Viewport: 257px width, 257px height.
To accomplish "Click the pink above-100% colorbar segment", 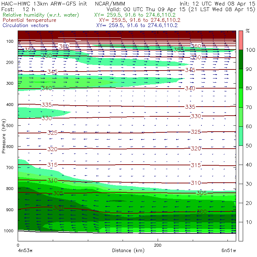I will pos(241,40).
